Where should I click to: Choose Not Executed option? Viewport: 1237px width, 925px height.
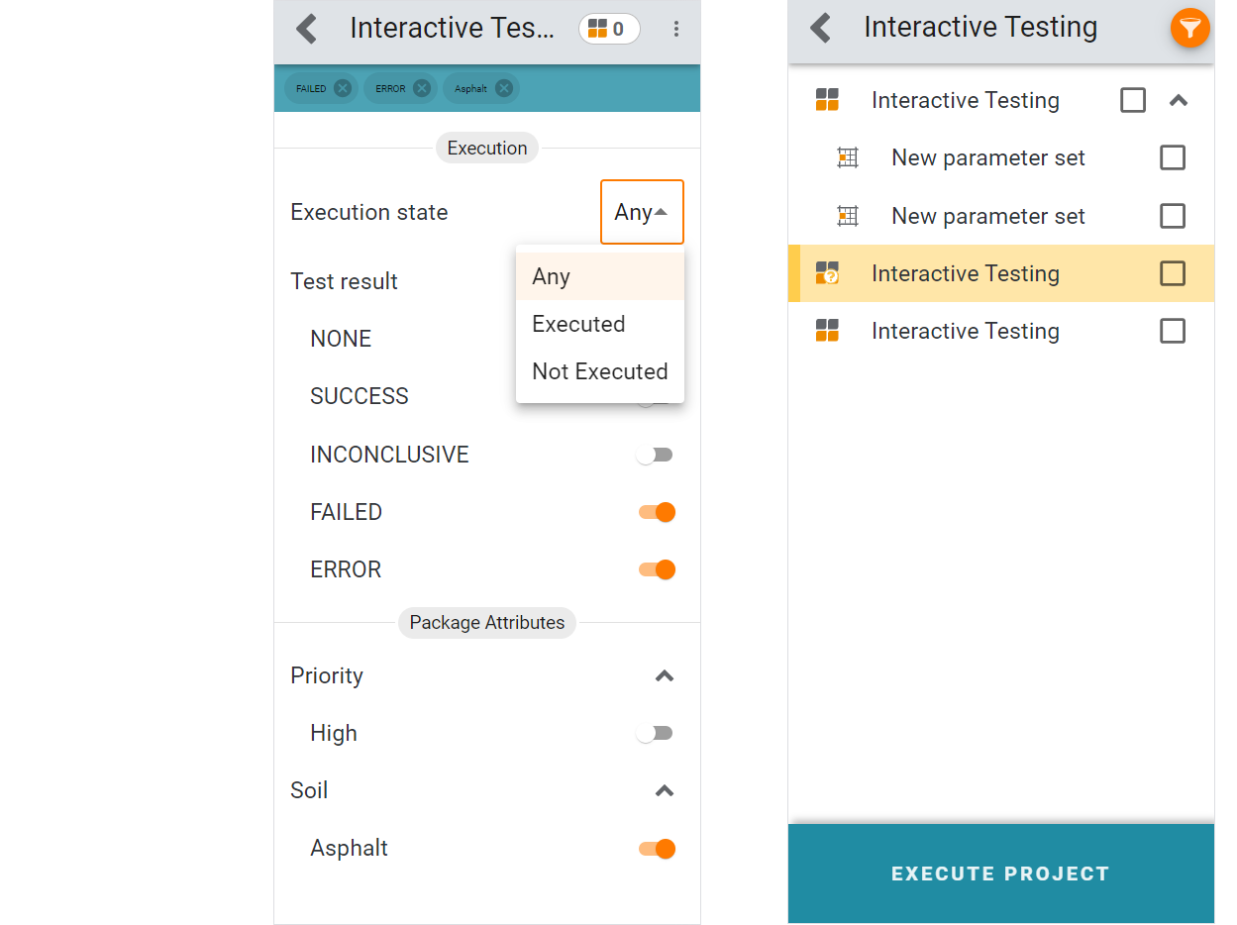click(599, 371)
